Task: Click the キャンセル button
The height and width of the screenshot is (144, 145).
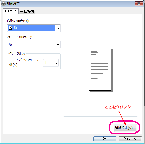Action: [x=130, y=139]
